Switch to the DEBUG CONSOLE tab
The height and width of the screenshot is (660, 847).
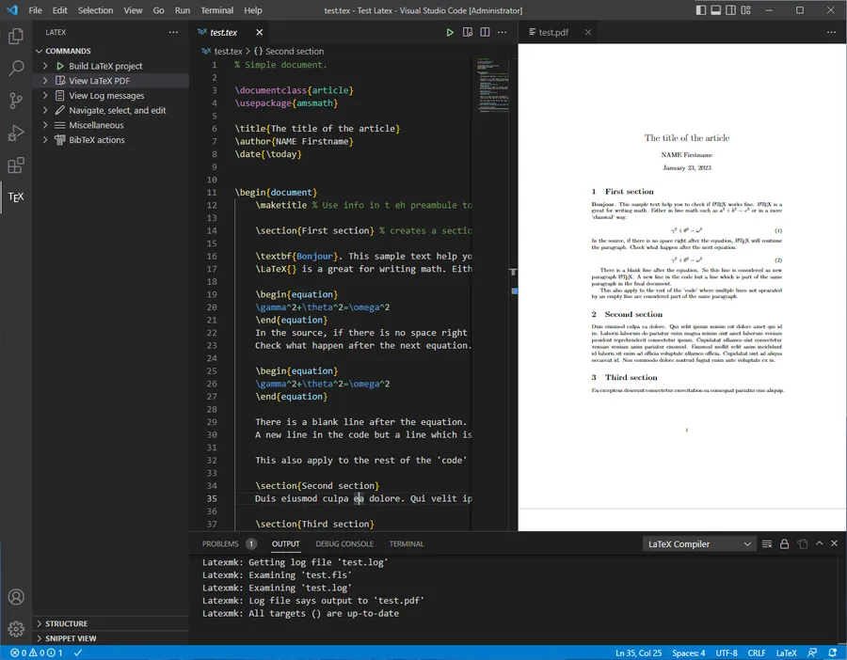click(x=344, y=544)
